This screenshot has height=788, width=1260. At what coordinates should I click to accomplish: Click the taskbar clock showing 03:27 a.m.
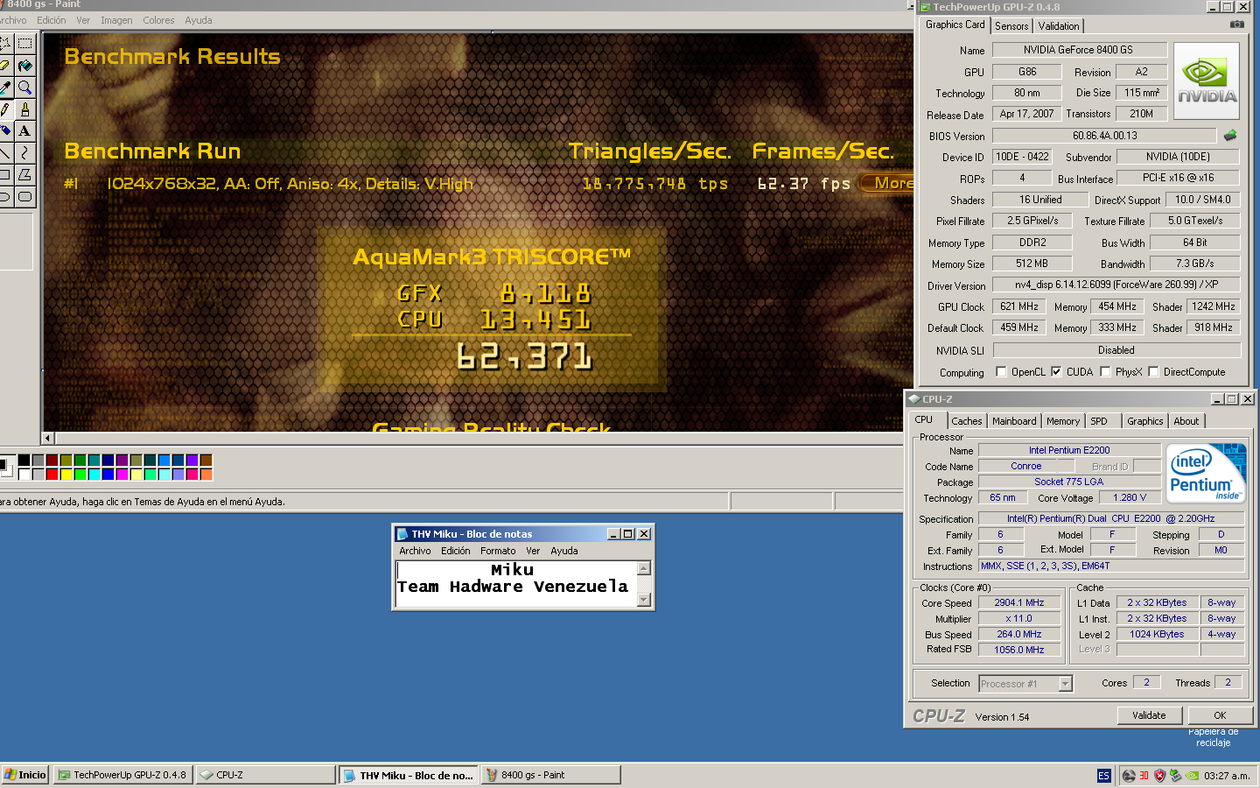coord(1227,776)
